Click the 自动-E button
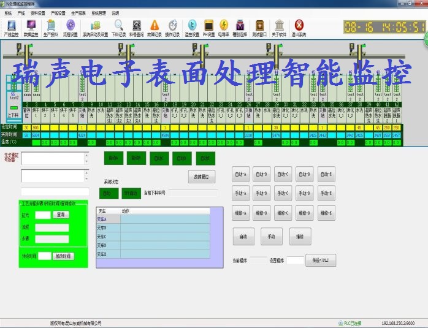The image size is (428, 328). pyautogui.click(x=326, y=174)
